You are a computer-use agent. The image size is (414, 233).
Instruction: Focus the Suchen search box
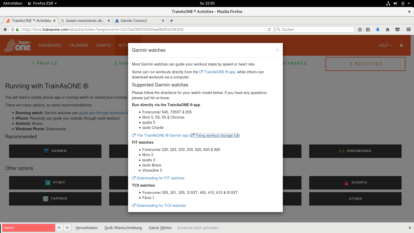coord(315,30)
